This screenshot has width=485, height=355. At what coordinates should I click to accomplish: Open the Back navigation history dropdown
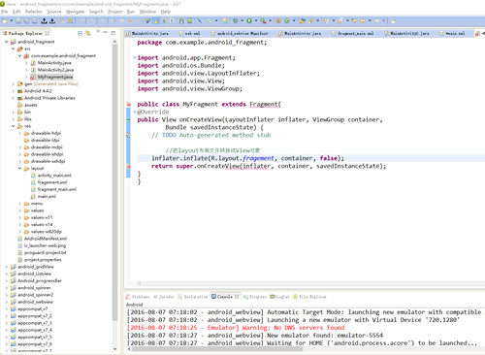tap(370, 21)
